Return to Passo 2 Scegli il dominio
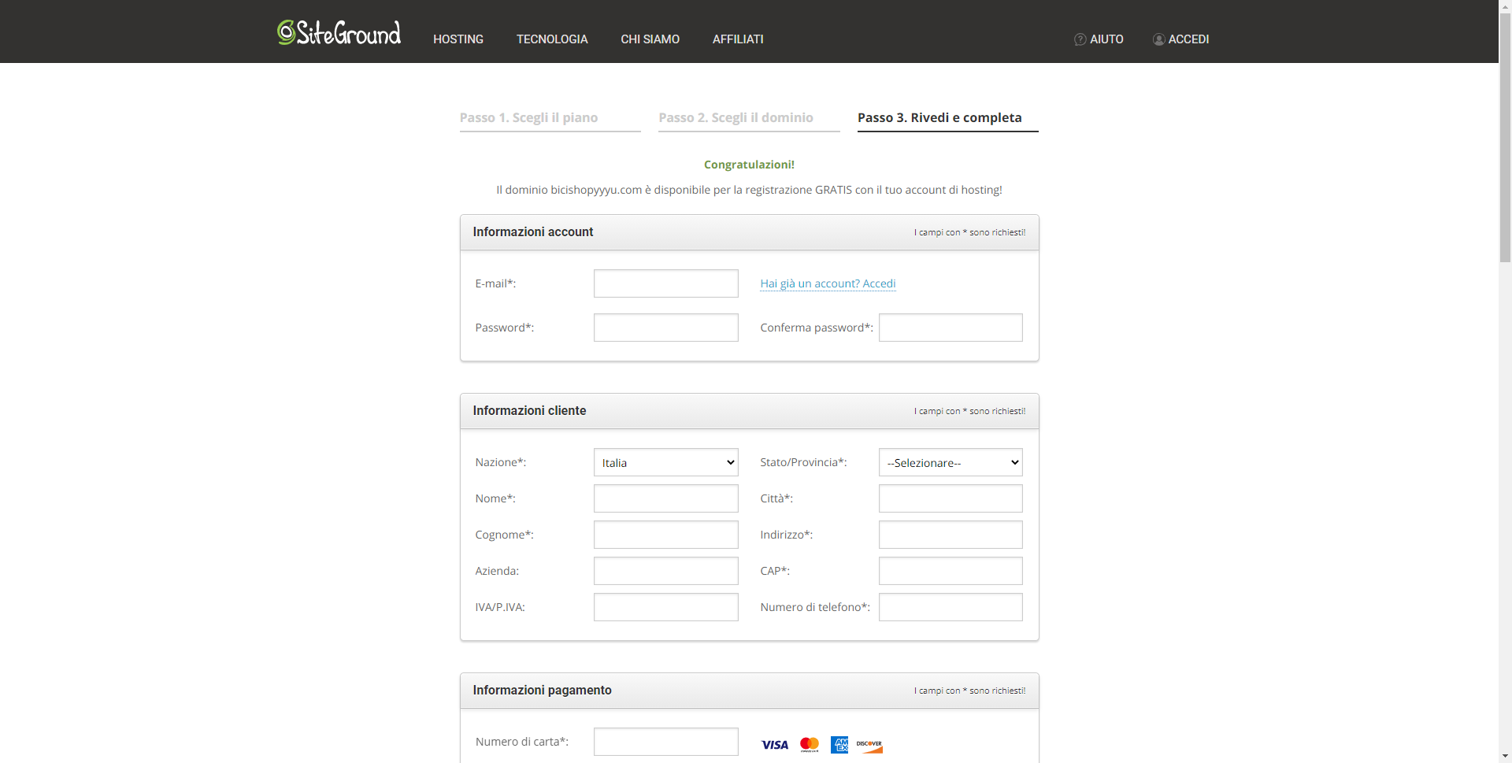The image size is (1512, 763). pyautogui.click(x=736, y=117)
